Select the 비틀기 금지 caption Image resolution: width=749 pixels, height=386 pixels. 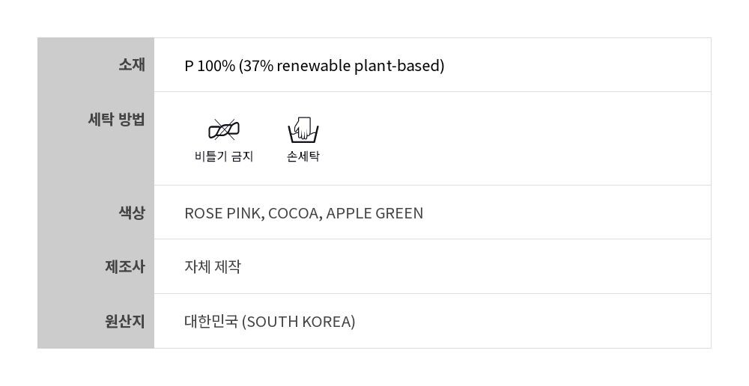[x=224, y=156]
